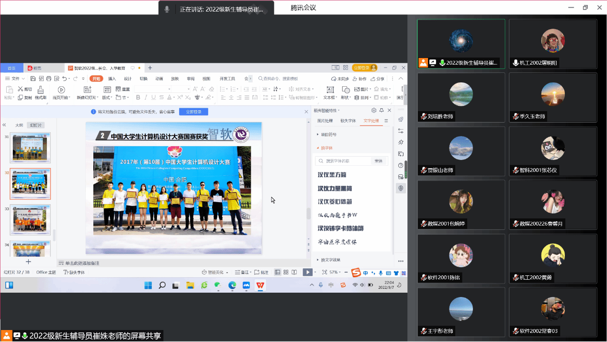Apply strikethrough with the S icon
The width and height of the screenshot is (607, 342).
[160, 98]
